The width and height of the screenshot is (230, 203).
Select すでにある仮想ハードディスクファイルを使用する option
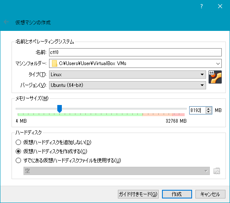coord(68,161)
